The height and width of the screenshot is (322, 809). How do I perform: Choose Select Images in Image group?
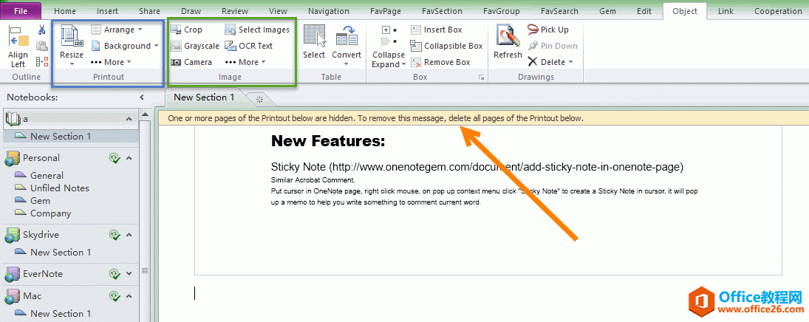(257, 30)
